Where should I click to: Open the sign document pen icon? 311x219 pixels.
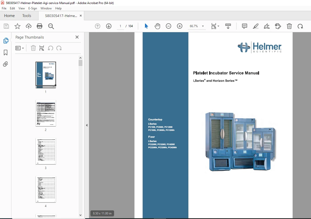tap(267, 26)
